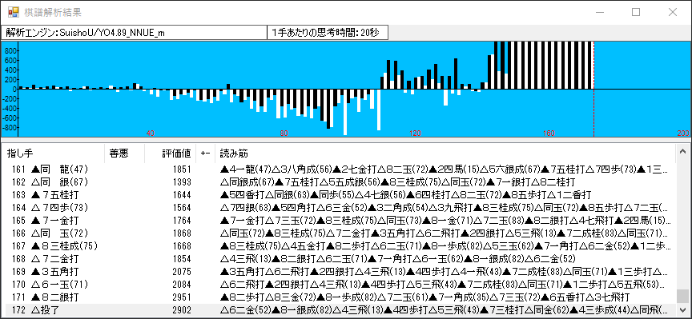Screen dimensions: 692x319
Task: Click the evaluation value 1644
Action: [183, 195]
